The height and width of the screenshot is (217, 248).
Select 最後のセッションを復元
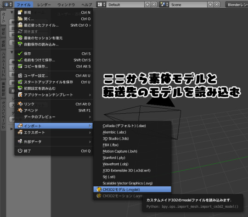click(x=54, y=38)
